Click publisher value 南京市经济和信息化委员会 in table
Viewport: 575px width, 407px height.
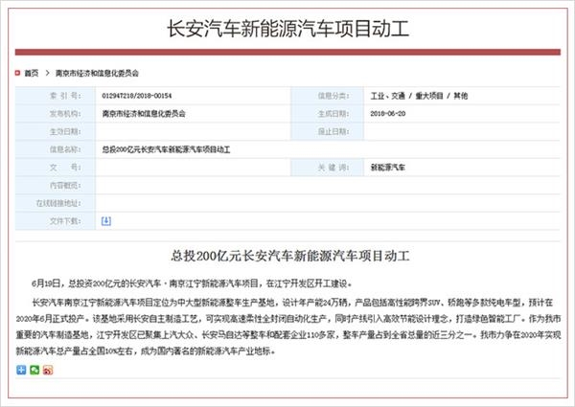[x=144, y=114]
